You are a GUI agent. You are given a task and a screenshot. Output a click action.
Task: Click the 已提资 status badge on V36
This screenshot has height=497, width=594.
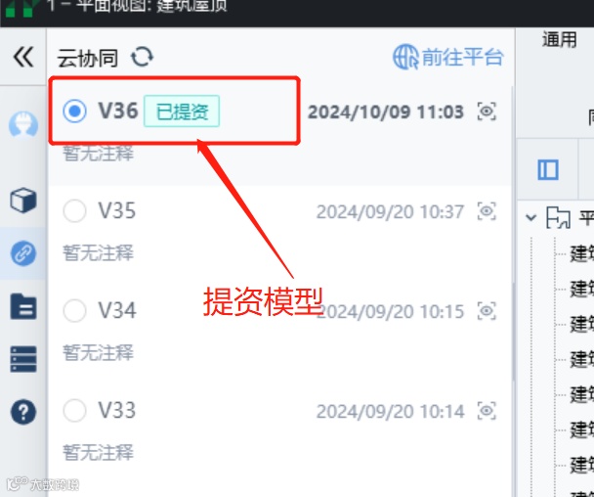tap(182, 112)
